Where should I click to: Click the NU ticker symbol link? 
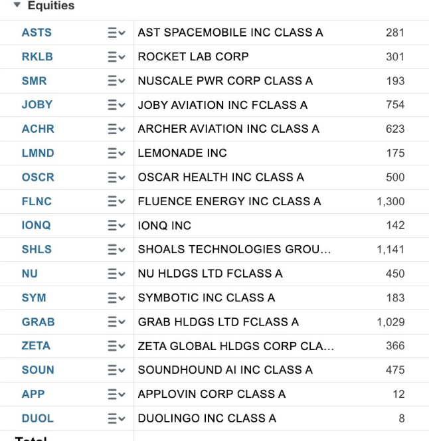click(30, 274)
